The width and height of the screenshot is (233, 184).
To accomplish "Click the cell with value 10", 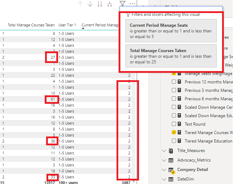I will 53,93.
